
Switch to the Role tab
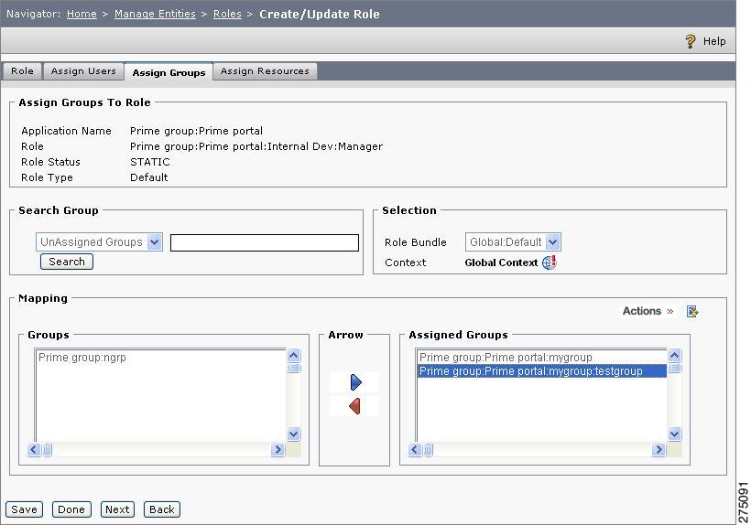[x=22, y=71]
